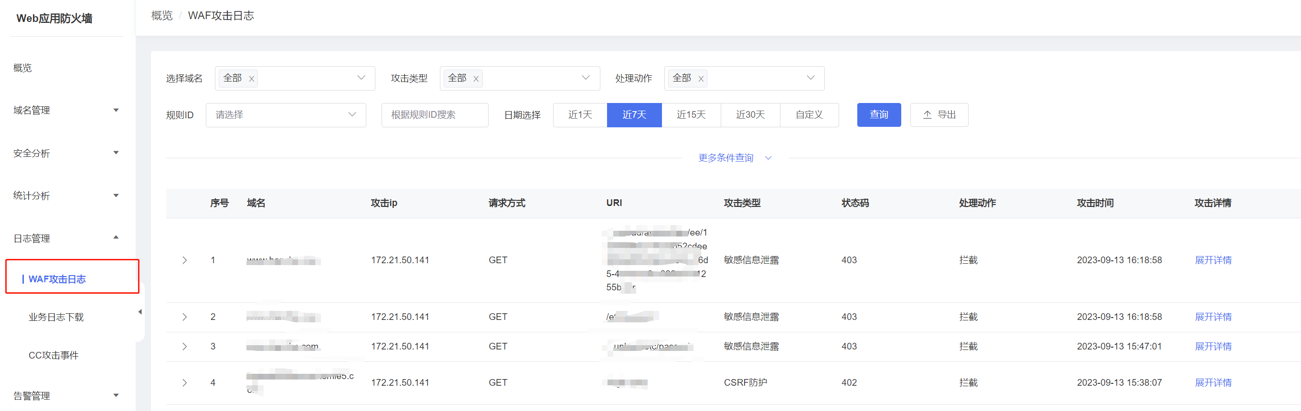Screen dimensions: 1301x411
Task: Expand 更多条件查询 options
Action: tap(735, 158)
